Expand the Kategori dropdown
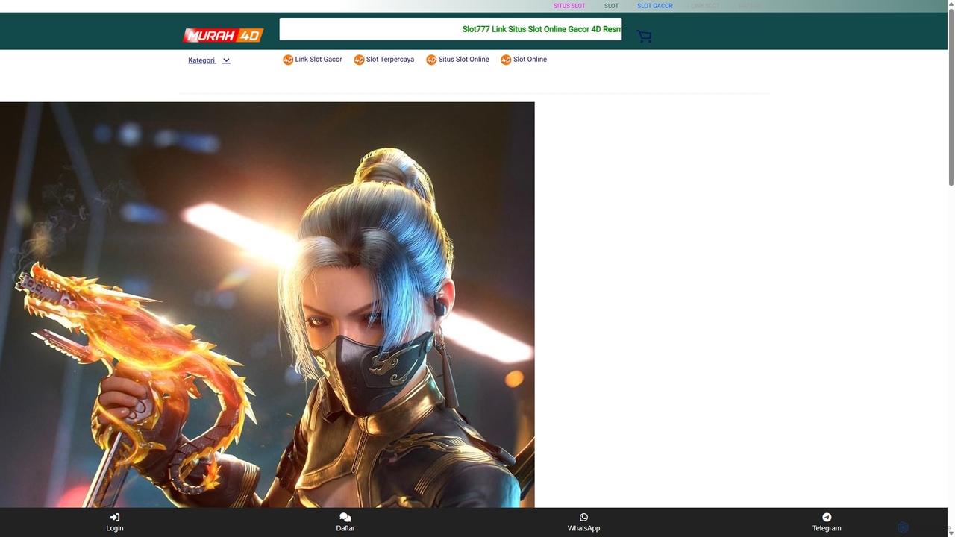 [209, 60]
